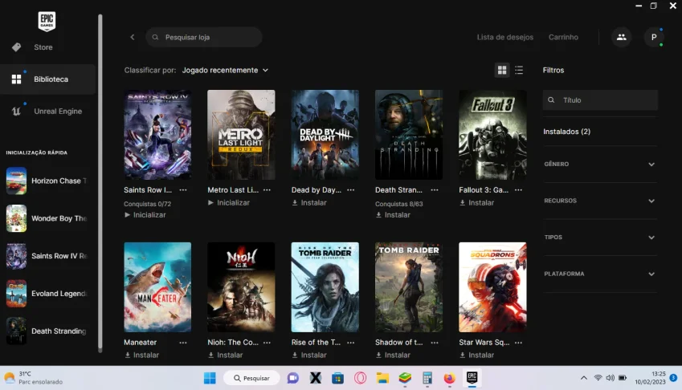Switch to grid view

coord(502,70)
